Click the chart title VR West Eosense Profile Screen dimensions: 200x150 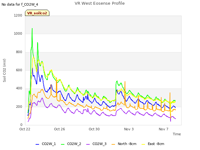100,3
